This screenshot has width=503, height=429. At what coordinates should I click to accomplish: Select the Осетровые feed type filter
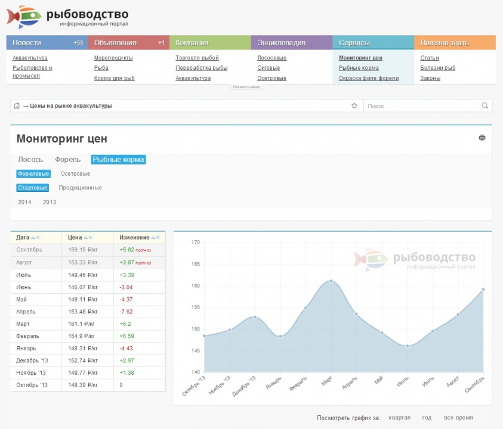[75, 173]
